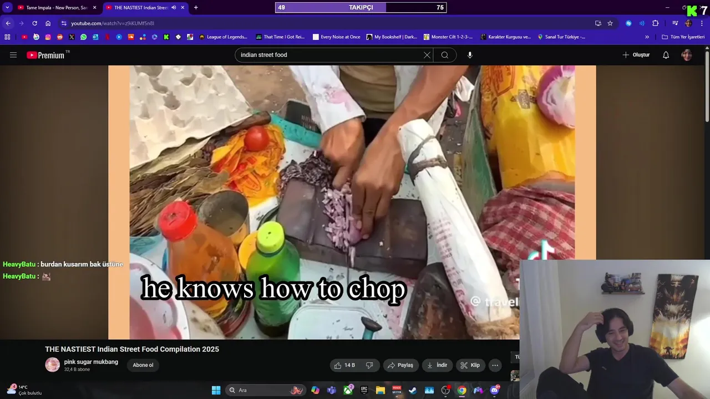The height and width of the screenshot is (399, 710).
Task: Open SoundCloud bookmark icon
Action: pyautogui.click(x=131, y=37)
